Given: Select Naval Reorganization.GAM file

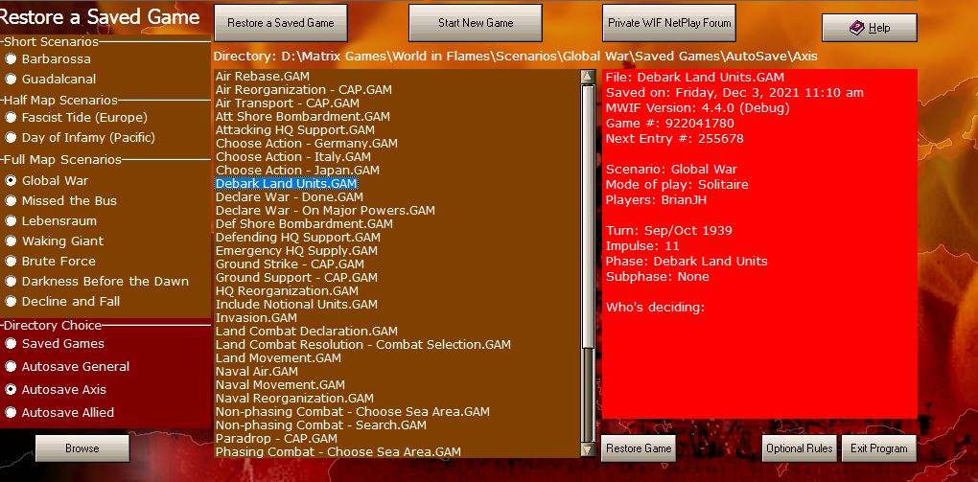Looking at the screenshot, I should tap(294, 399).
